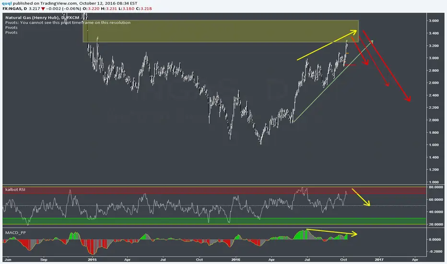The width and height of the screenshot is (447, 264).
Task: Click the 20.0000 RSI axis label
Action: 435,224
